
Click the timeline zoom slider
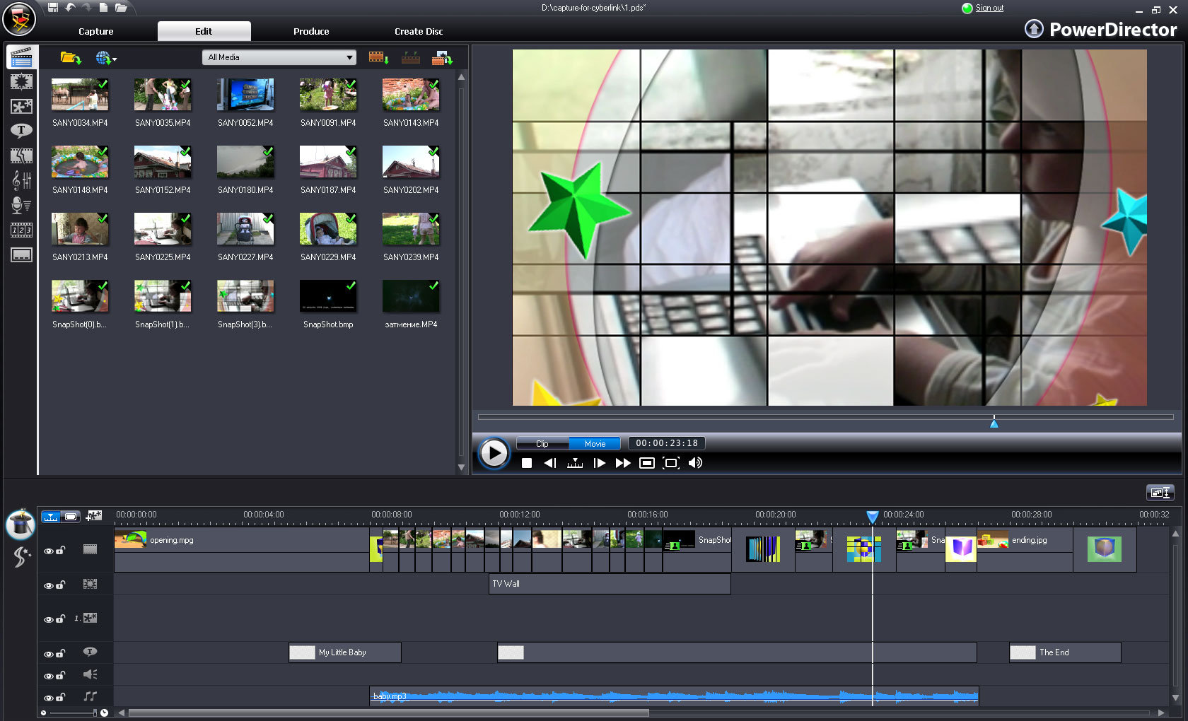pyautogui.click(x=73, y=713)
